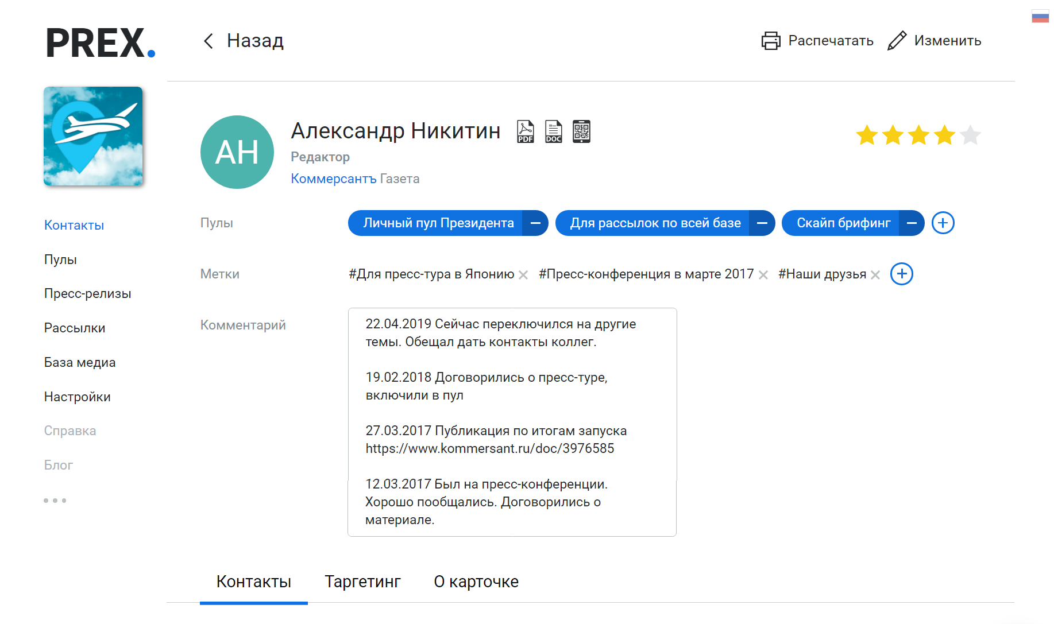
Task: Open the Коммерсантъ publication link
Action: (x=334, y=179)
